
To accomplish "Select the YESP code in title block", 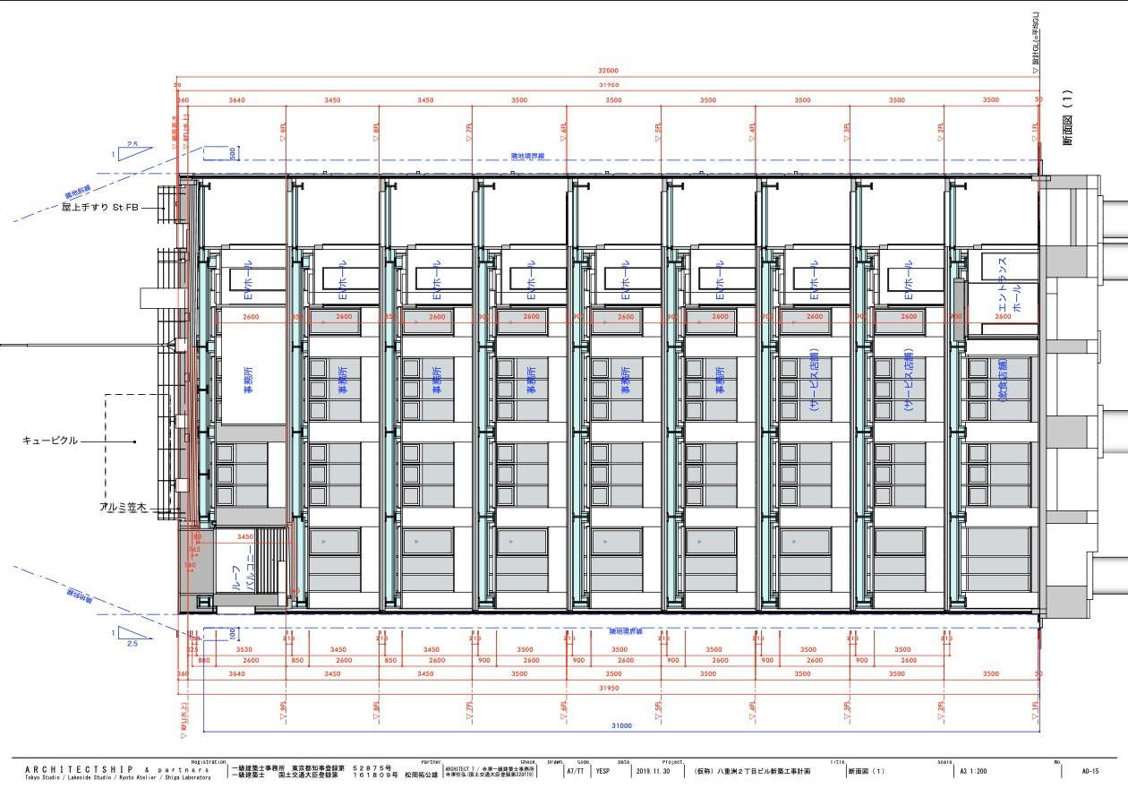I will pyautogui.click(x=602, y=770).
